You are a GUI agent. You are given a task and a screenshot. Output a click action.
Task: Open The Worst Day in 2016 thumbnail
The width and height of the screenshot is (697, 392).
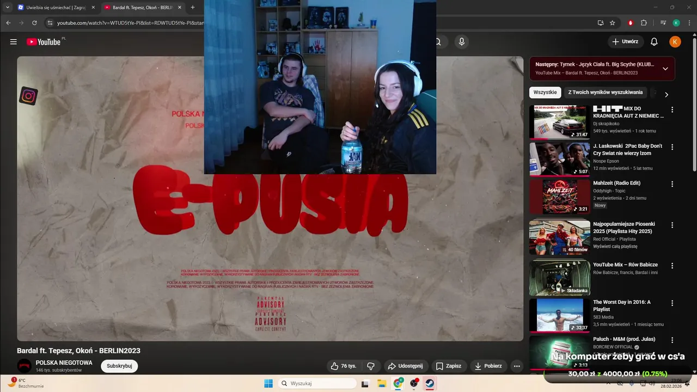559,315
